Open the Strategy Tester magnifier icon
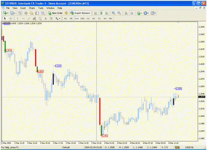 pos(43,13)
